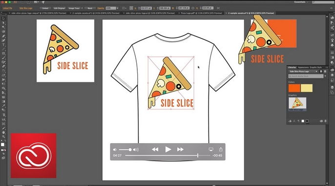Screen dimensions: 335x186
Task: Play the video
Action: (x=168, y=149)
